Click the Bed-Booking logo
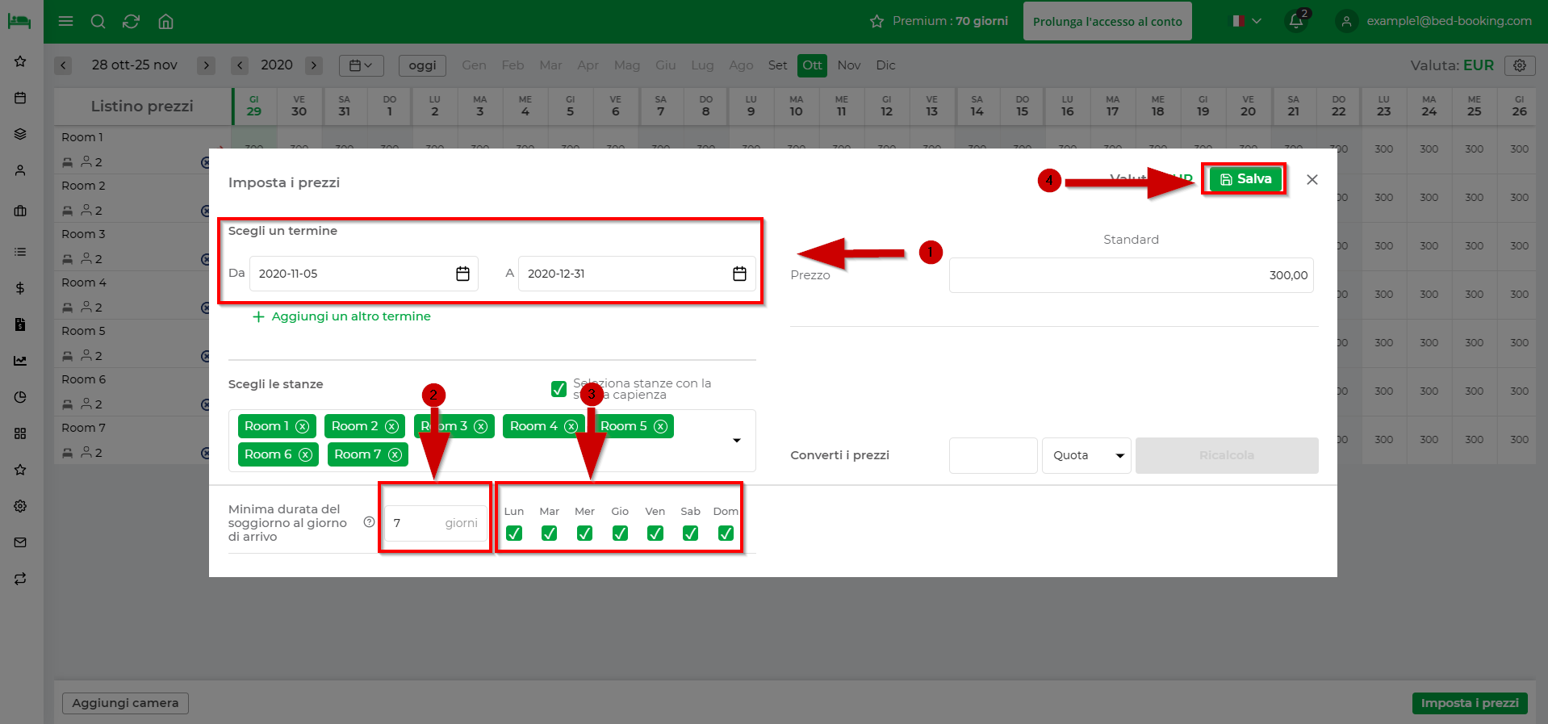1548x724 pixels. [x=19, y=21]
